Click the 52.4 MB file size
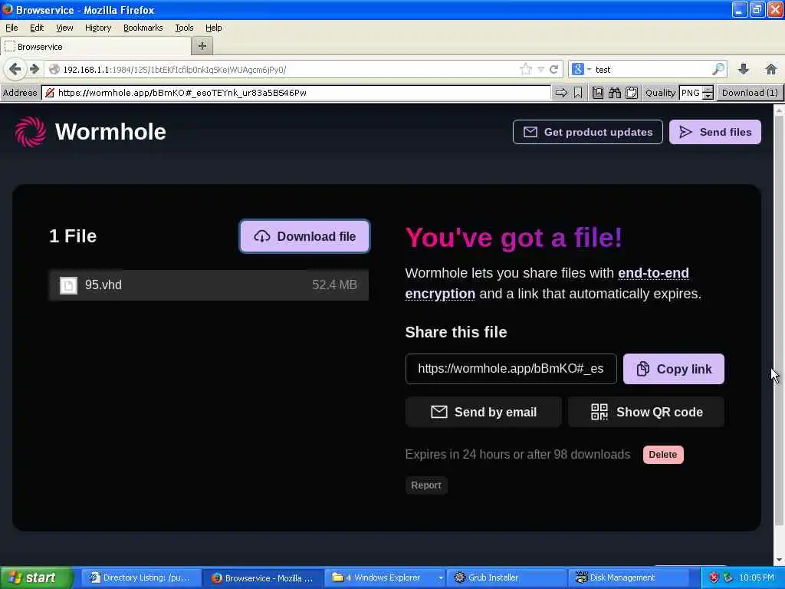The image size is (785, 589). [334, 285]
